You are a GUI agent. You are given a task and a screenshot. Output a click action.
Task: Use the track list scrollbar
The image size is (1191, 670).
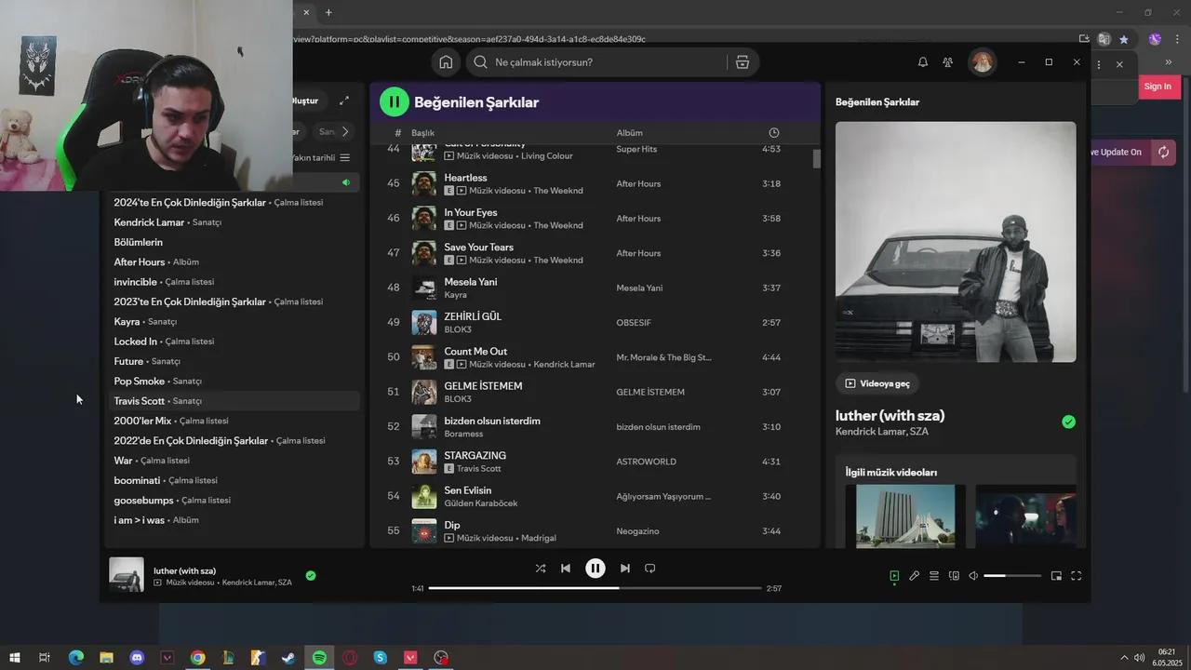click(817, 158)
